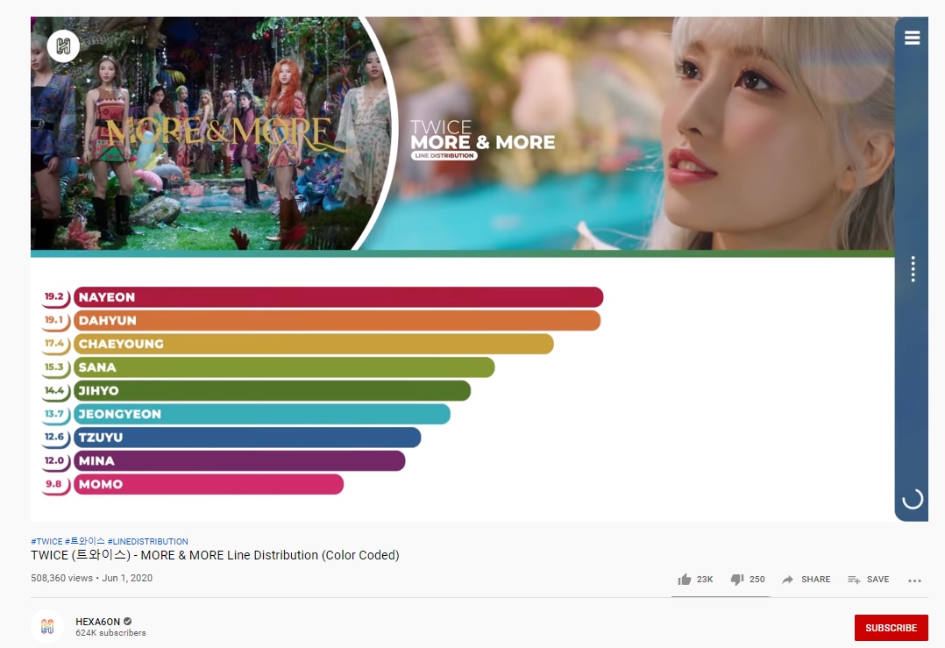
Task: Click the share arrow icon
Action: click(x=788, y=580)
